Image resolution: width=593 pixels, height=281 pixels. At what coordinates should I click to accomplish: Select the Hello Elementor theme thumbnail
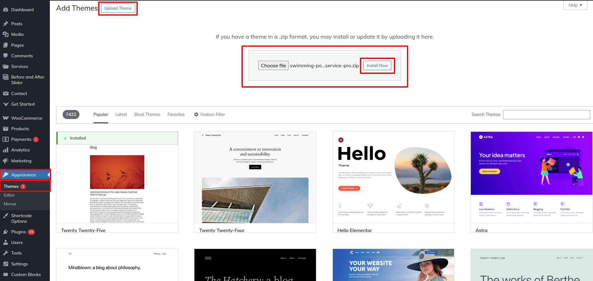point(393,177)
